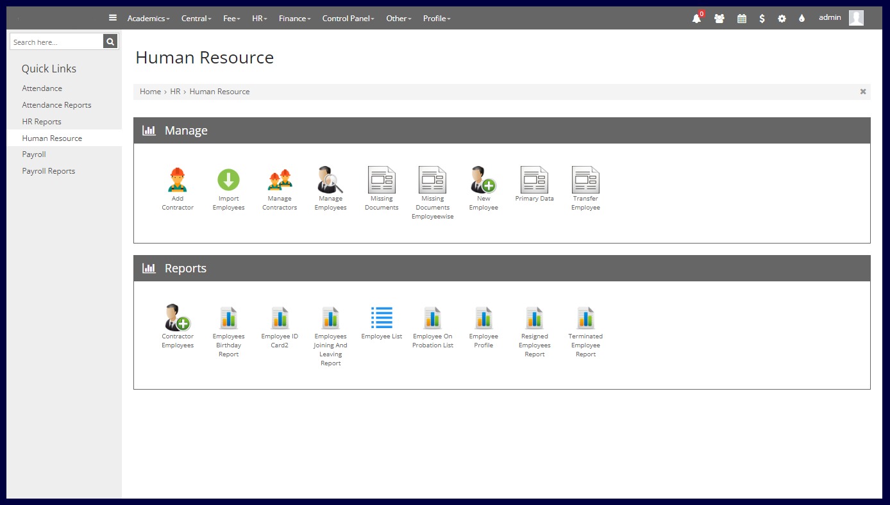
Task: Open Payroll Reports quick link
Action: click(x=49, y=171)
